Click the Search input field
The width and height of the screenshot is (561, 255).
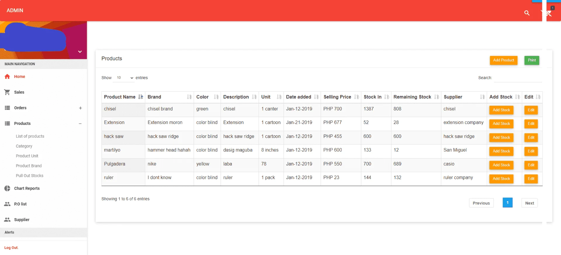click(518, 78)
